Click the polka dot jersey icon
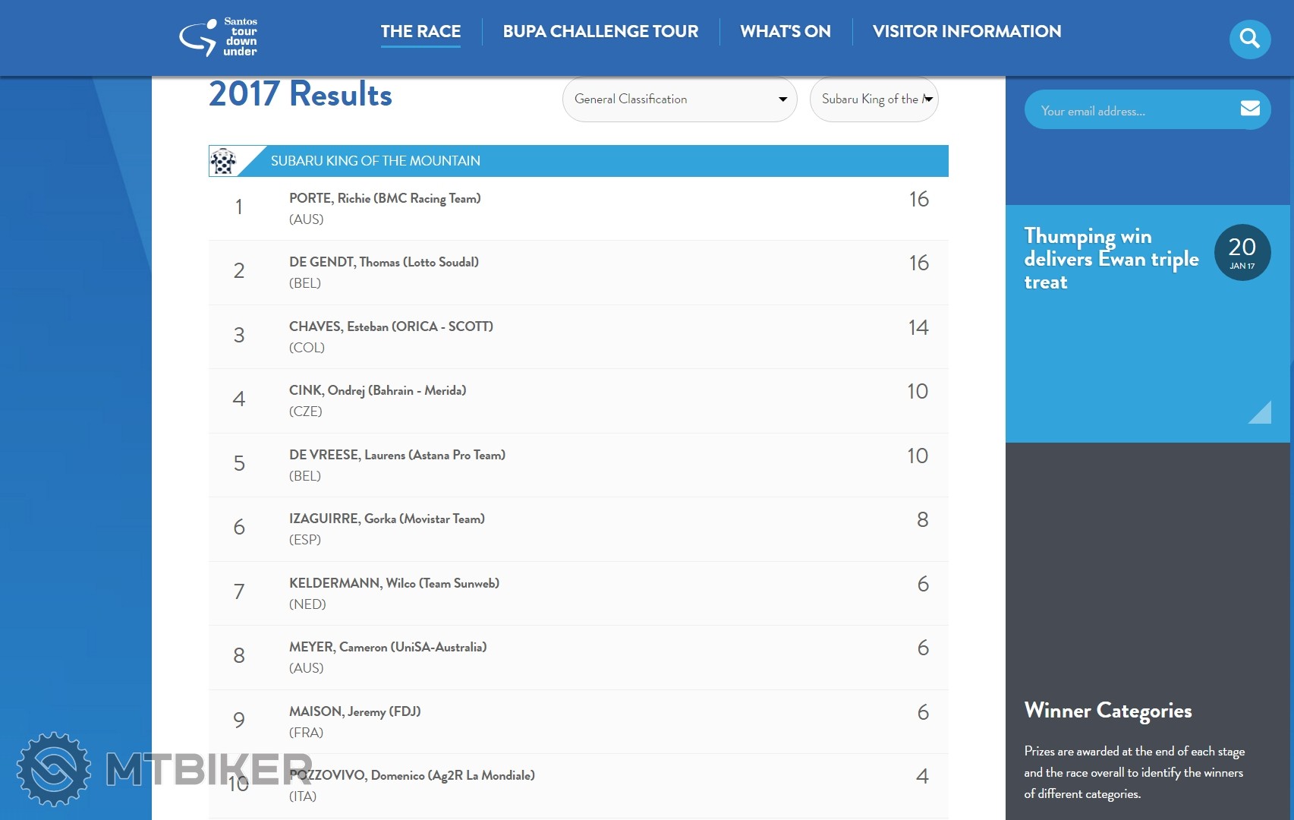Viewport: 1294px width, 820px height. point(223,161)
